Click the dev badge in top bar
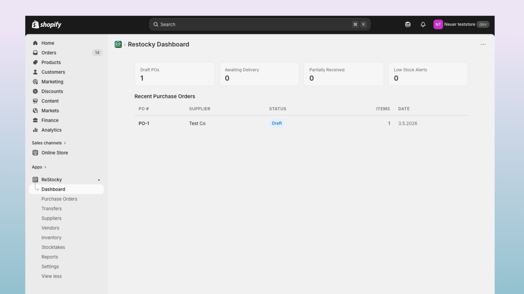524x294 pixels. point(483,24)
